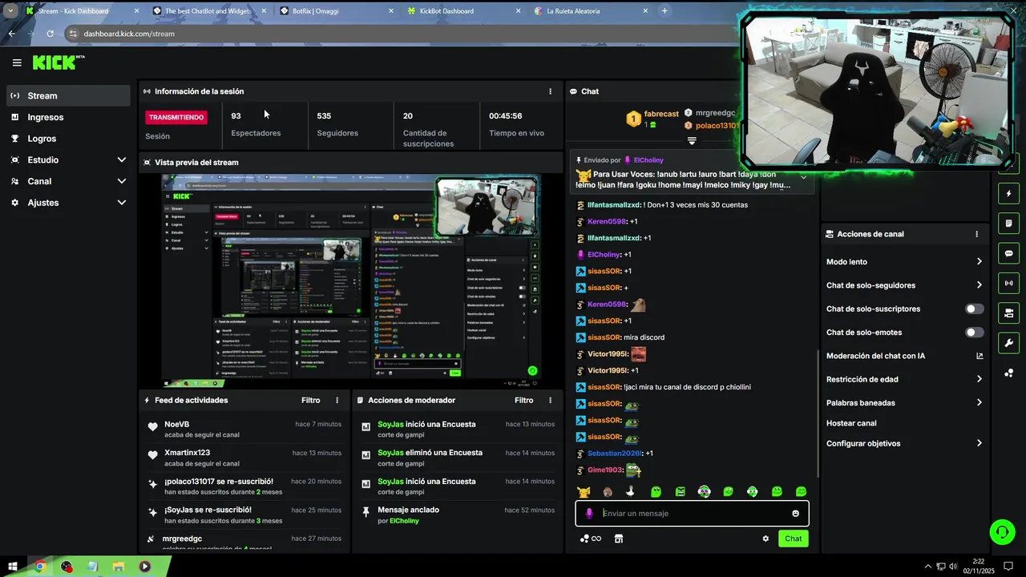Open Restricción de edad chevron
The height and width of the screenshot is (577, 1026).
(x=980, y=379)
